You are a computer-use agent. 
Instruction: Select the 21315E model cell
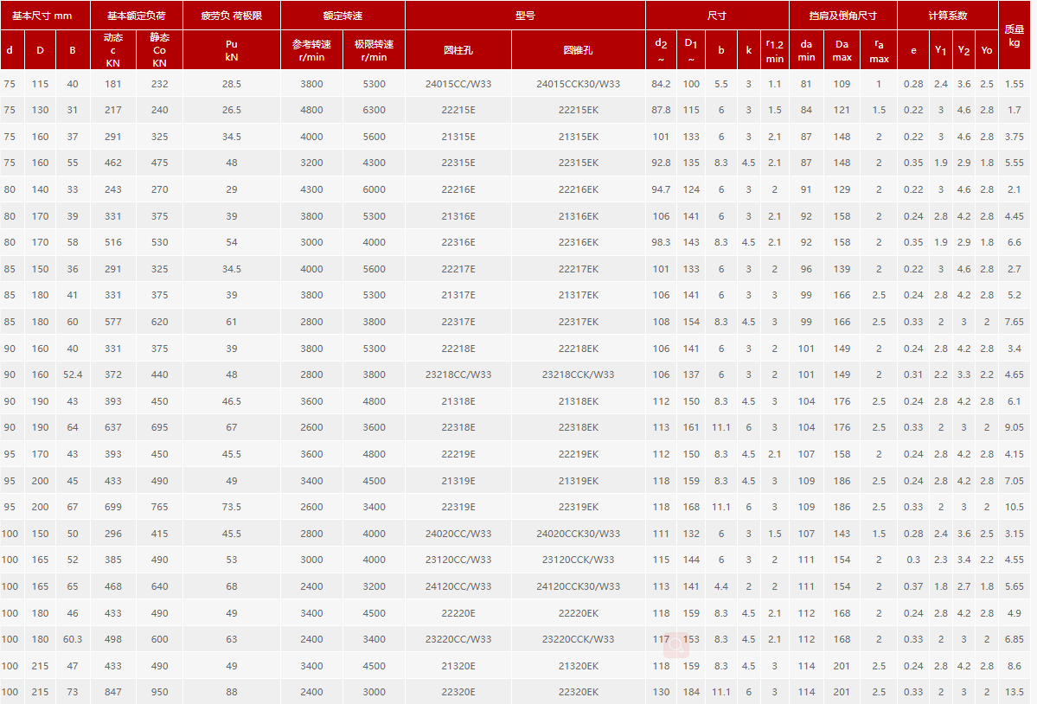(x=458, y=137)
